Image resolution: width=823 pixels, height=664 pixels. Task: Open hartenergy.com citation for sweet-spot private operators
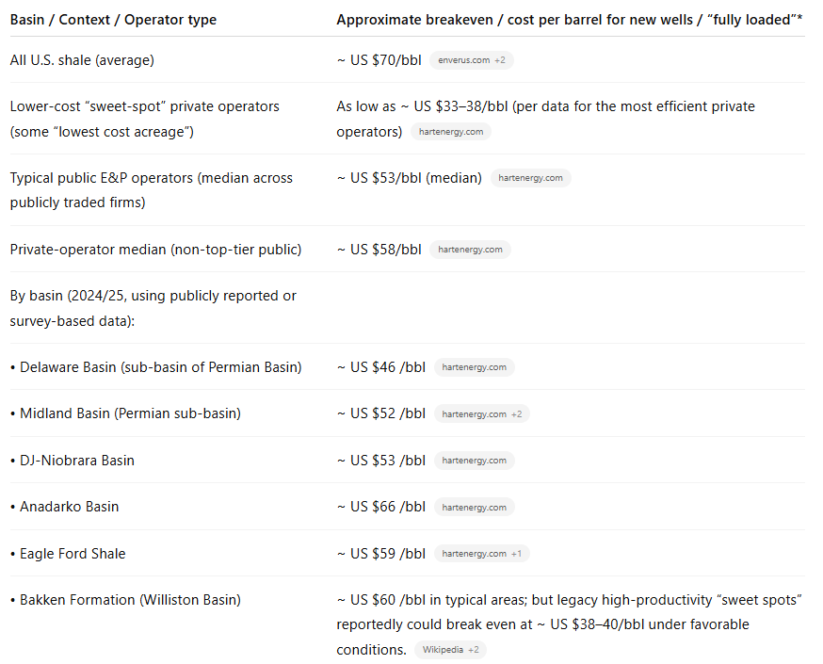[451, 132]
